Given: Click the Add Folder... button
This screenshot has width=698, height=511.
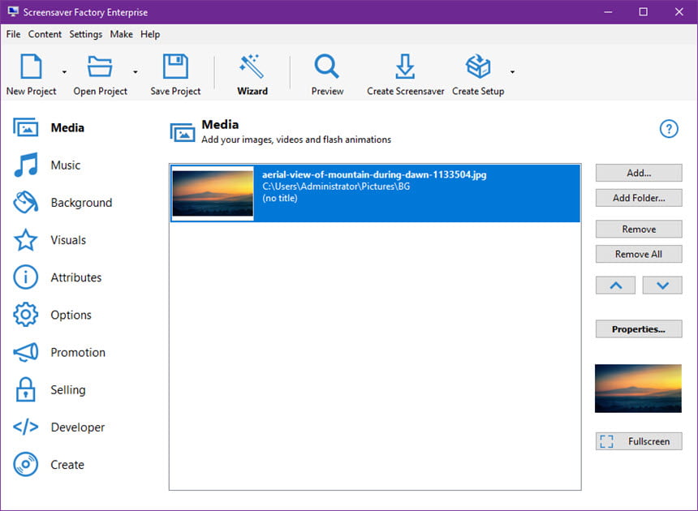Looking at the screenshot, I should tap(639, 198).
